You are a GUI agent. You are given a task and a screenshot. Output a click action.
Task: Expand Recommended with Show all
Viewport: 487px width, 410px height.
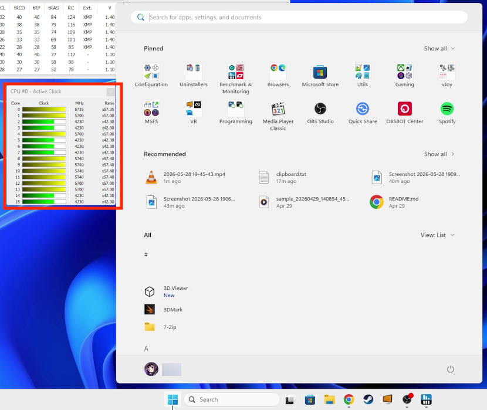click(439, 154)
